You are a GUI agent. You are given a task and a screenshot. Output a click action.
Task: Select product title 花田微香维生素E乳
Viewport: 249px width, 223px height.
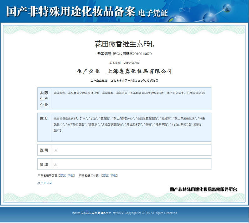coord(124,44)
